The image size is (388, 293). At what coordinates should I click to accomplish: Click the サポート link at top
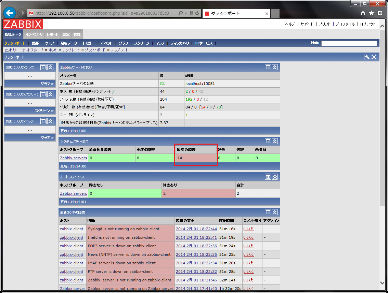[x=307, y=24]
